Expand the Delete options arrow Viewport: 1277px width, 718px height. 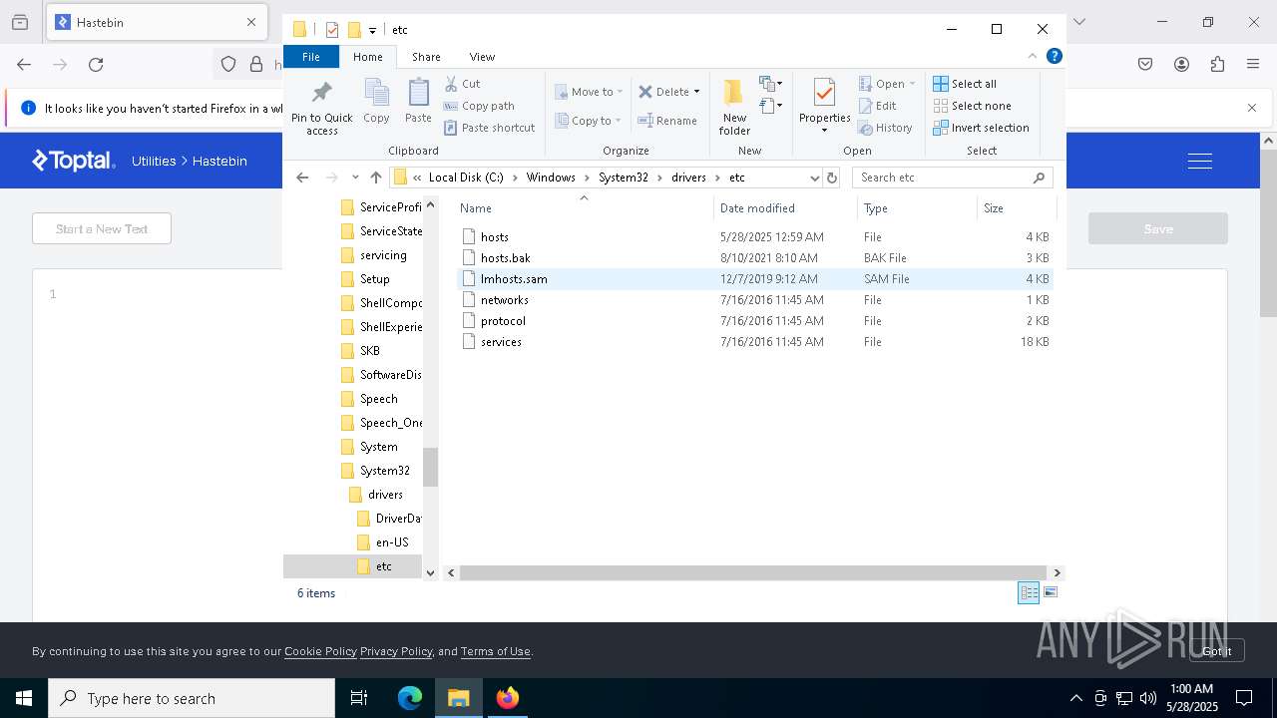coord(696,92)
